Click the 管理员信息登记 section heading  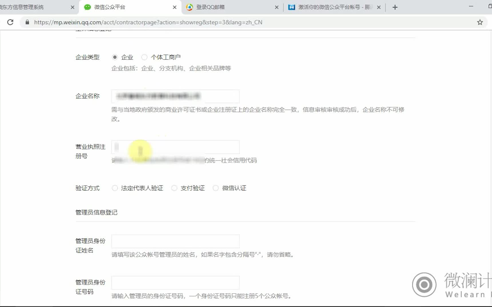click(x=96, y=212)
